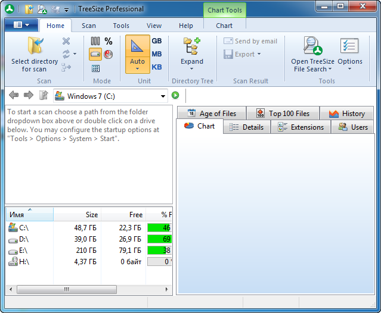Image resolution: width=381 pixels, height=313 pixels.
Task: Open the Windows 7 (C:) path dropdown
Action: (x=163, y=96)
